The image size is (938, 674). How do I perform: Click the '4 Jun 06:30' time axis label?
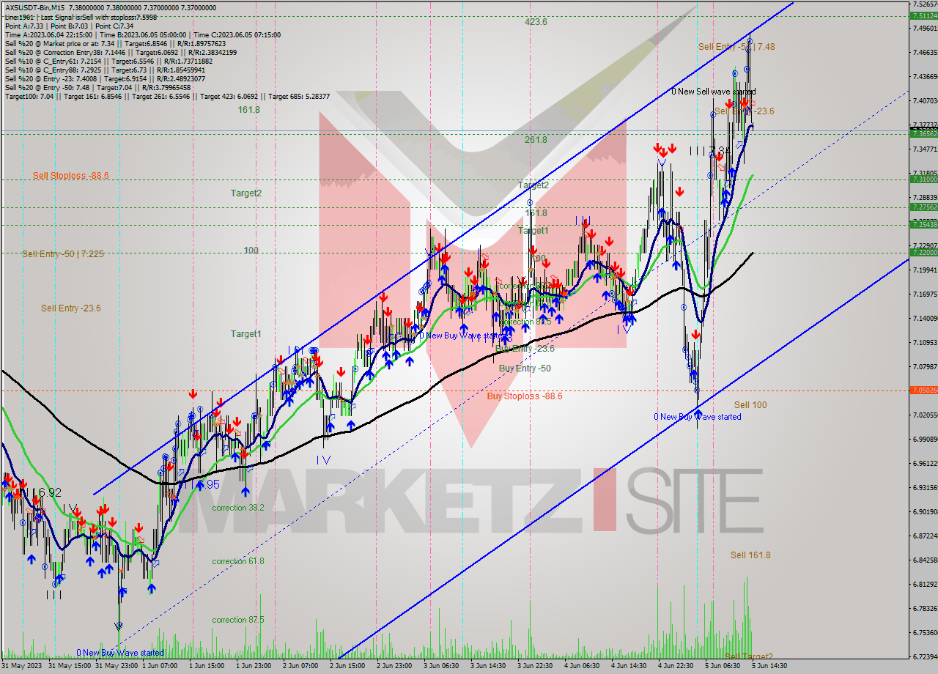[583, 666]
